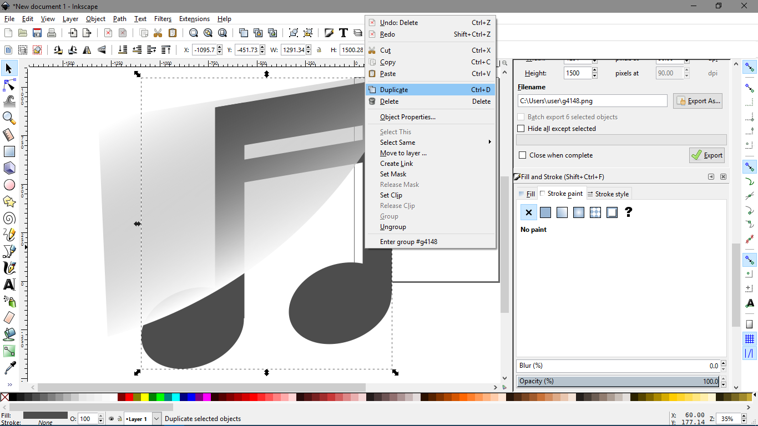This screenshot has width=758, height=426.
Task: Step the Width value spinner
Action: click(x=309, y=50)
